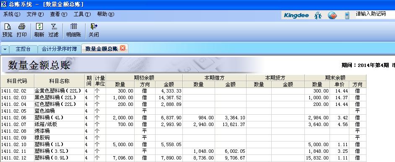The width and height of the screenshot is (395, 162).
Task: Open the 查看(V) menu
Action: click(x=58, y=14)
